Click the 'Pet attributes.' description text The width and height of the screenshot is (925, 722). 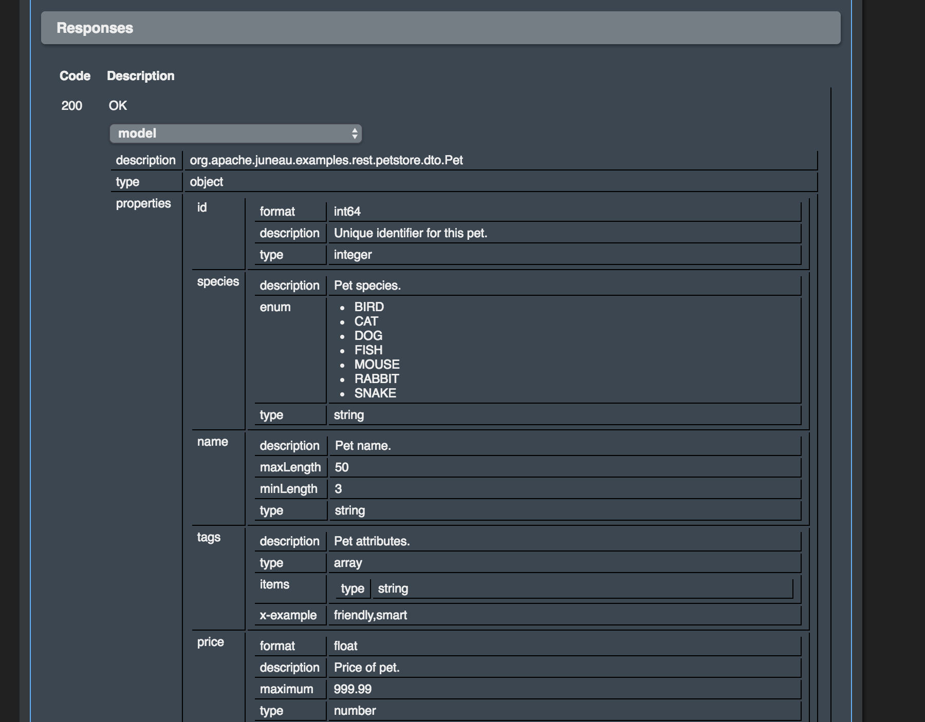coord(372,541)
